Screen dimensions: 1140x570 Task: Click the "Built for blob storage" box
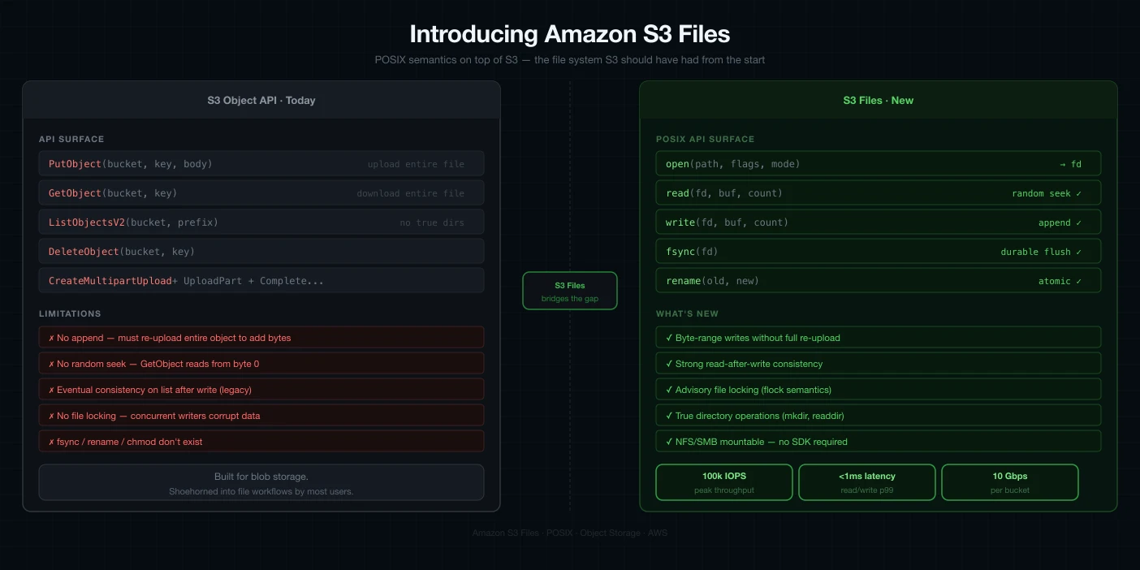click(261, 482)
